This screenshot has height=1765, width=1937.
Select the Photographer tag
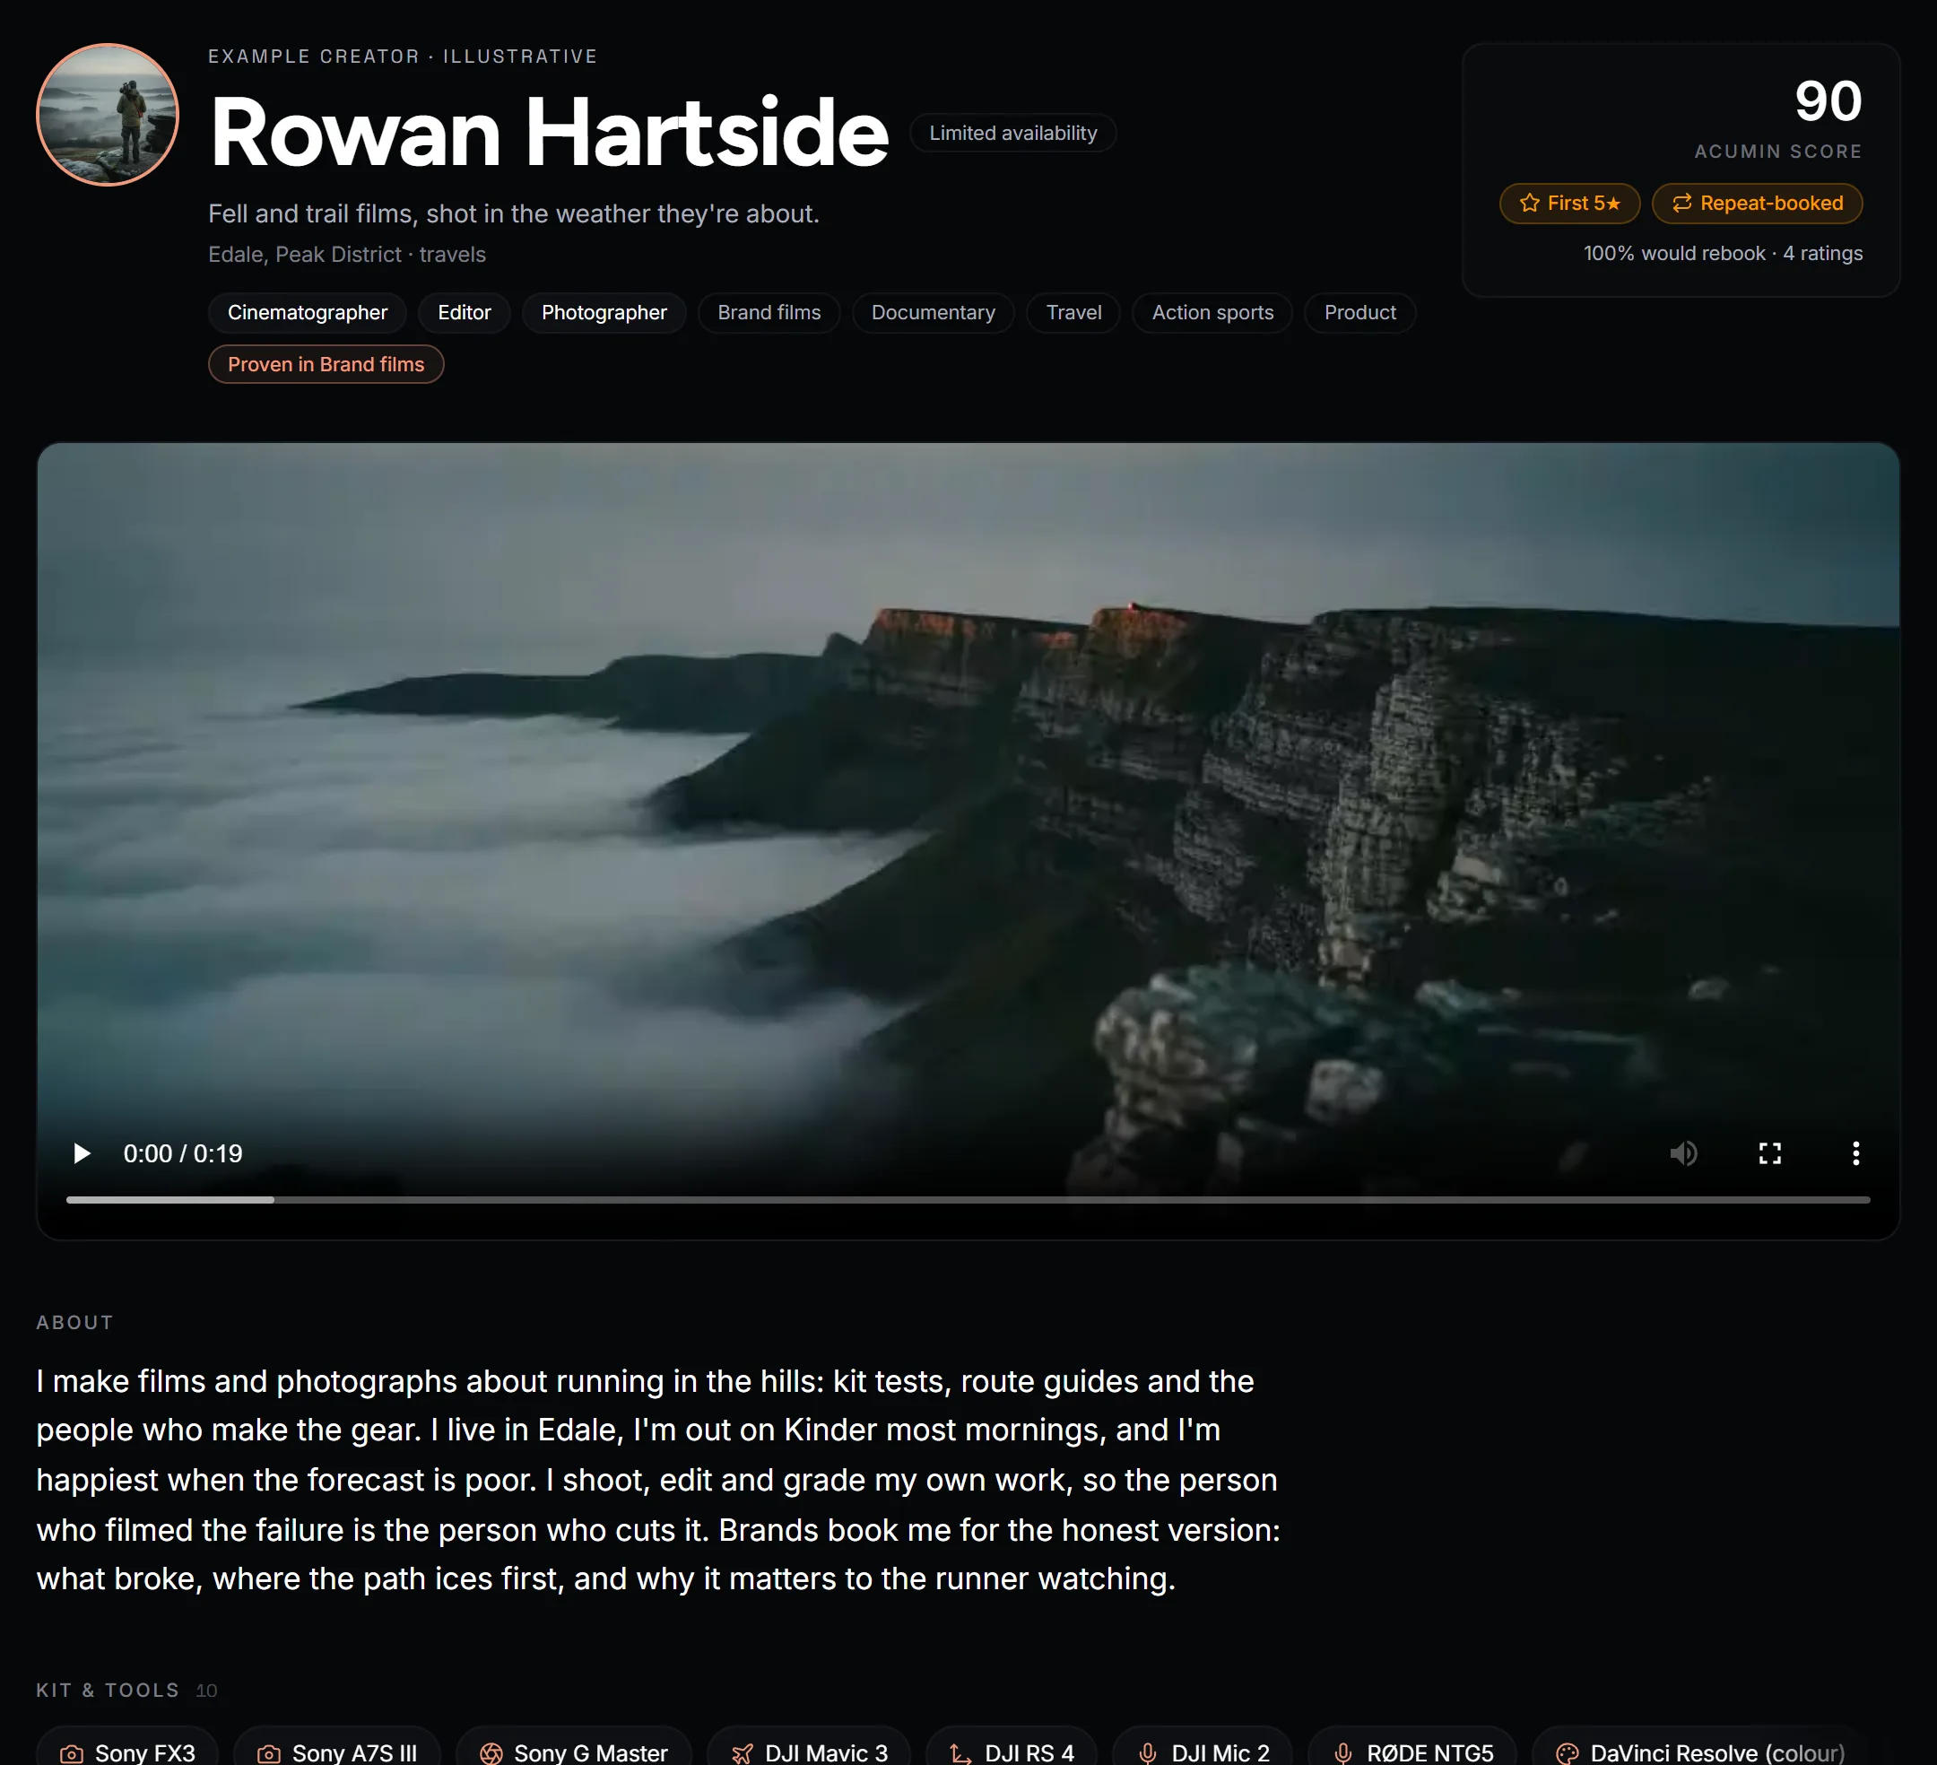[604, 312]
